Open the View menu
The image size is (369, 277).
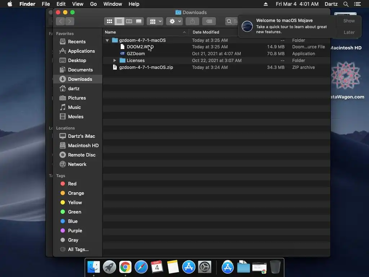pyautogui.click(x=78, y=4)
